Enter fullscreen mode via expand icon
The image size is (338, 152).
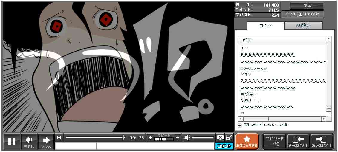coord(229,137)
